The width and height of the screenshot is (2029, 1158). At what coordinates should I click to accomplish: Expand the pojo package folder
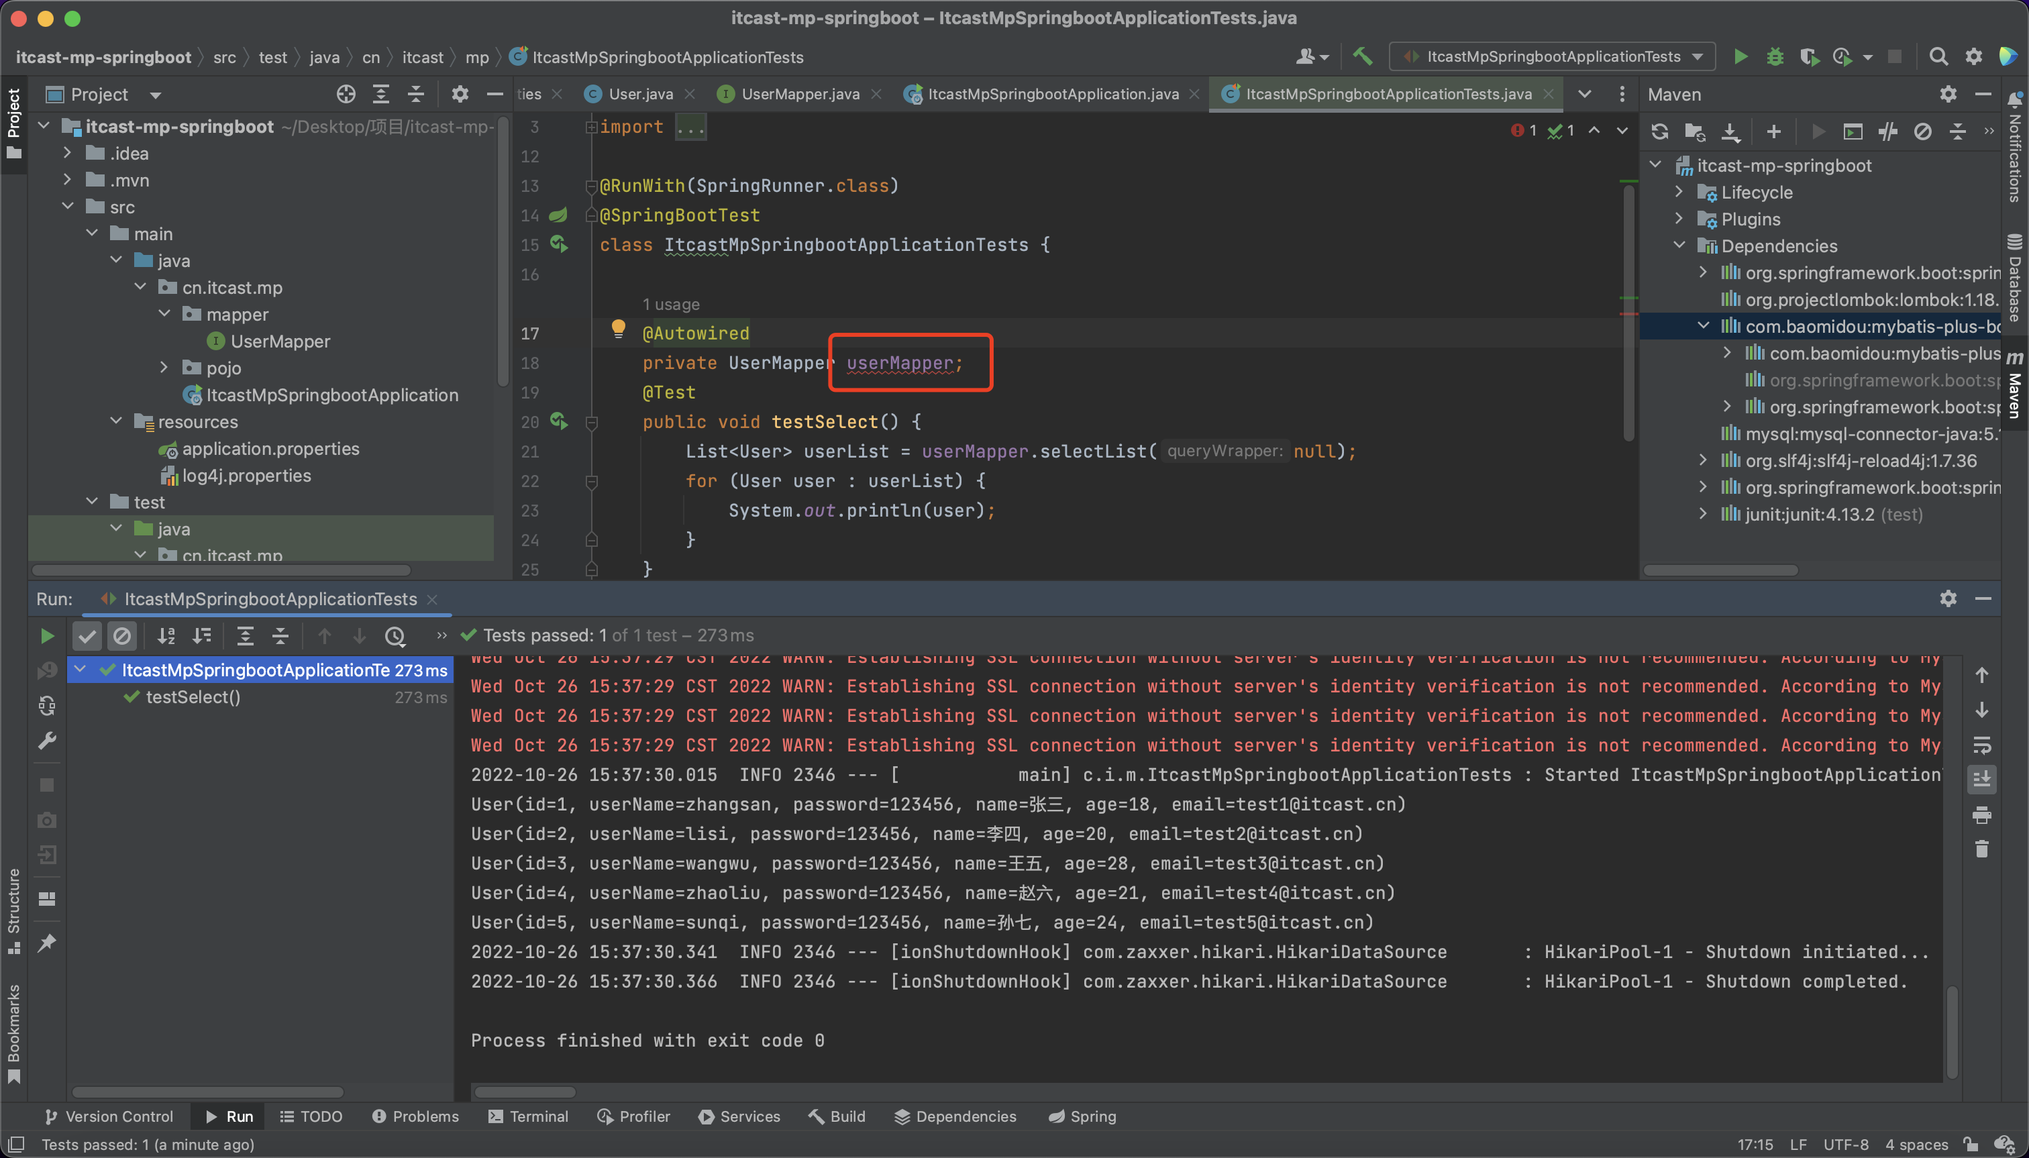[164, 368]
